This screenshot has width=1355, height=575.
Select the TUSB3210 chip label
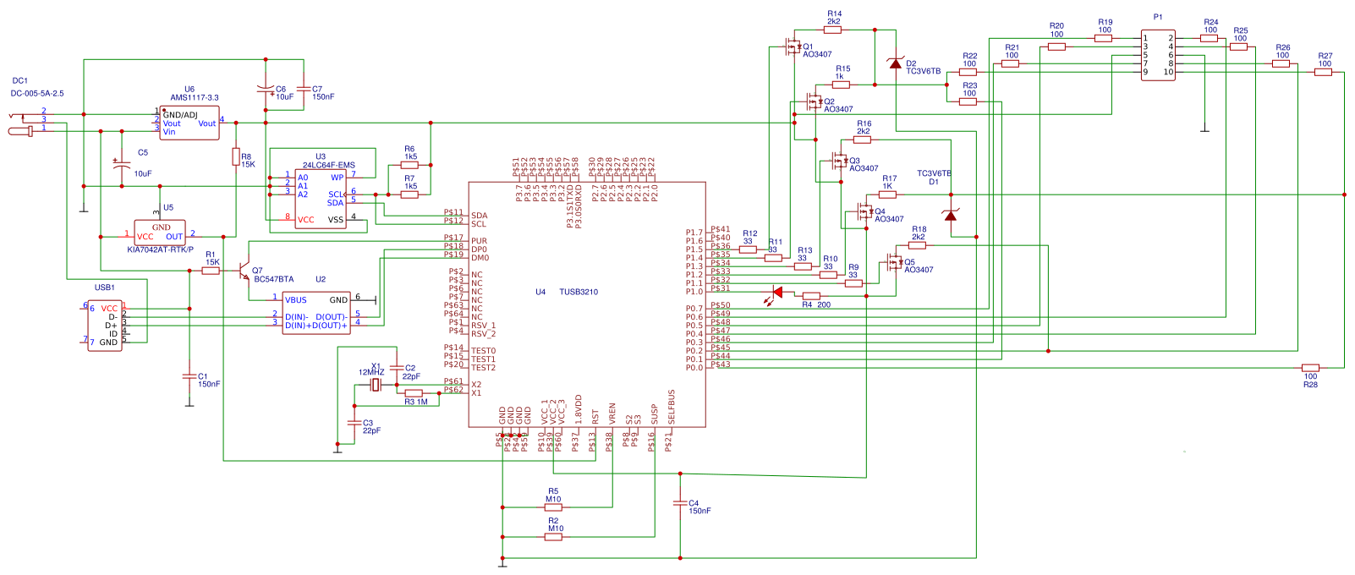coord(579,293)
